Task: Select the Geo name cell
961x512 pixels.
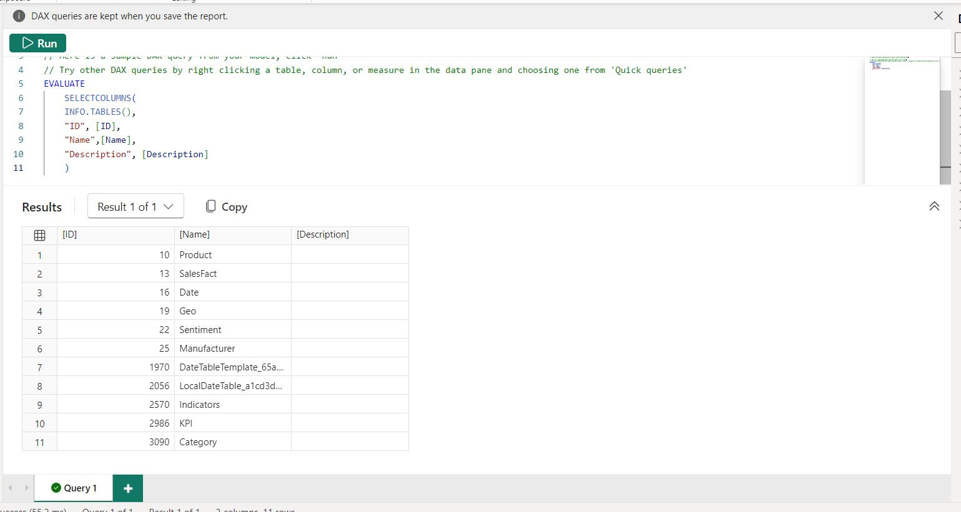Action: coord(233,311)
